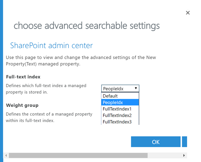
Task: Click the empty scrollbar track right of thumb
Action: 165,156
